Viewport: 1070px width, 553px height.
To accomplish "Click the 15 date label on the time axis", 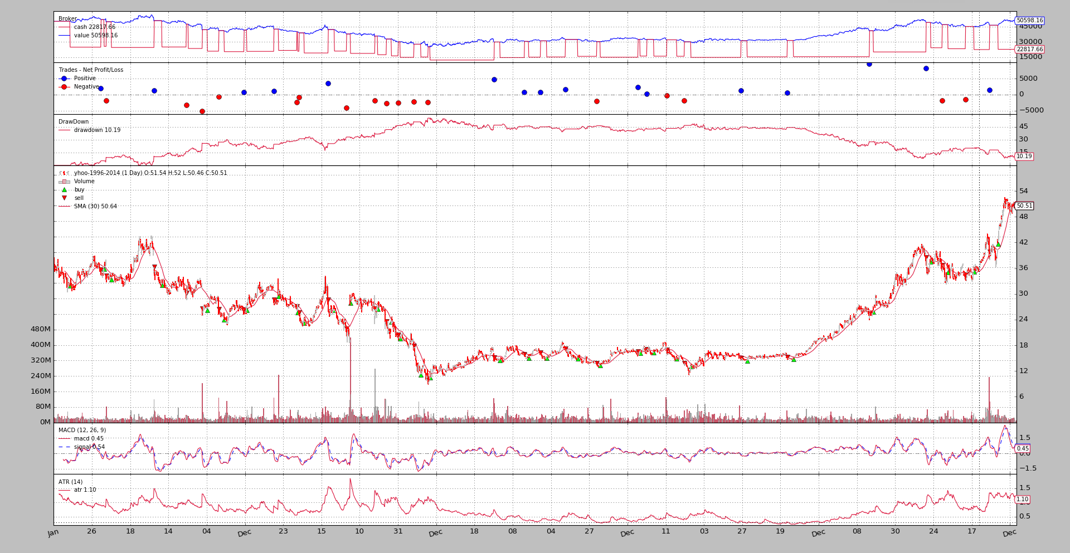I will 322,531.
